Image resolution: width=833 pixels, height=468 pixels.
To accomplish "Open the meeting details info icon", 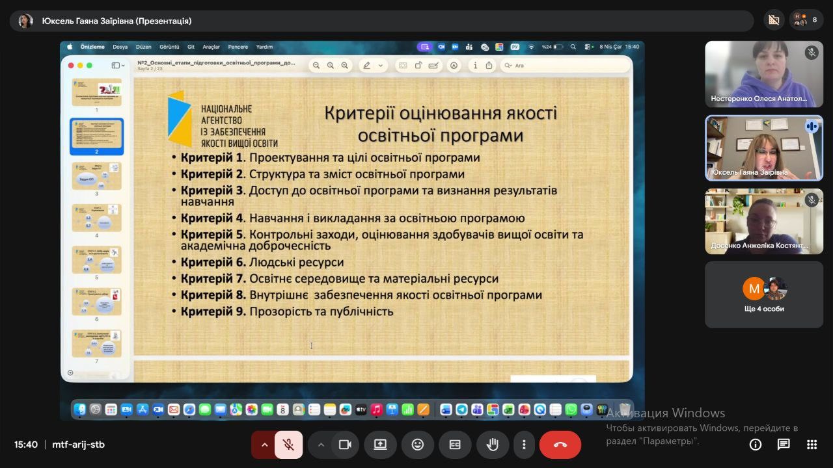I will point(756,445).
